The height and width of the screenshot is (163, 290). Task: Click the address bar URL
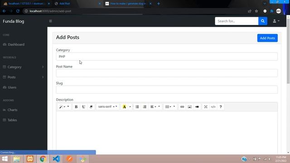(50, 11)
